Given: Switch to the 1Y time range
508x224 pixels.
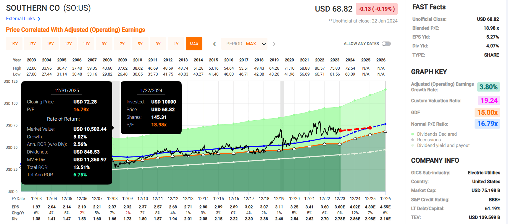Looking at the screenshot, I should pyautogui.click(x=176, y=44).
